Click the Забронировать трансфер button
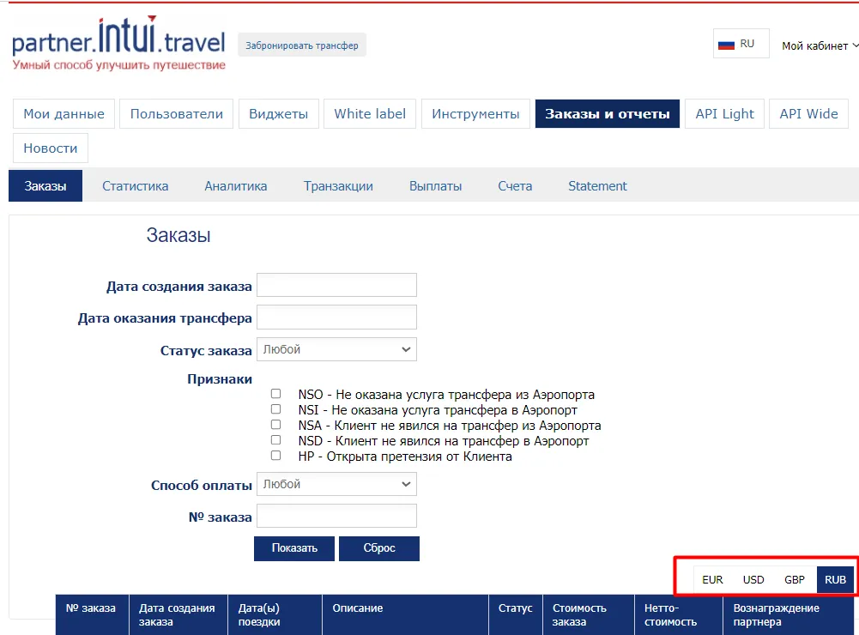The image size is (859, 635). tap(301, 45)
